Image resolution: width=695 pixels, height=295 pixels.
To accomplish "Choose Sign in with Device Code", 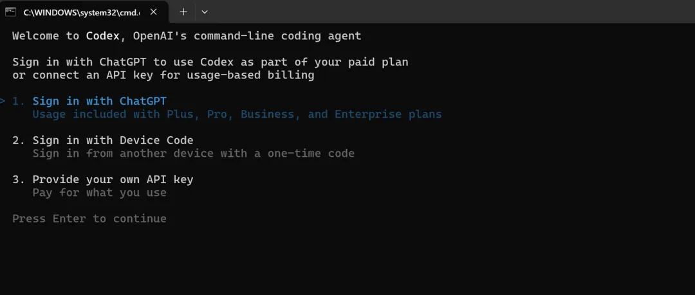I will pos(113,140).
